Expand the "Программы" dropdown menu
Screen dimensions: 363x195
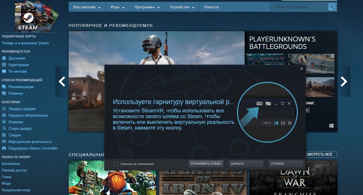click(147, 7)
